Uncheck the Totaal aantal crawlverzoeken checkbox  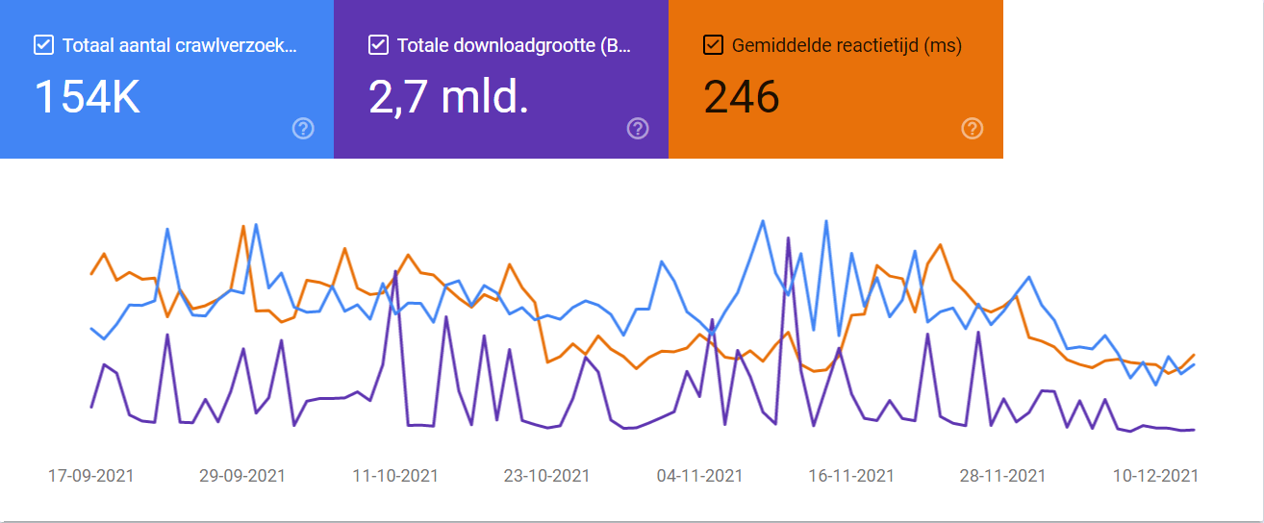click(x=43, y=45)
